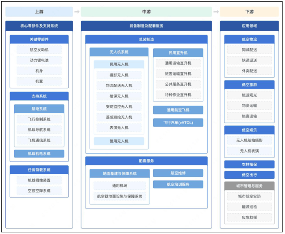Select 能源巡检 item
This screenshot has width=285, height=234.
click(249, 207)
